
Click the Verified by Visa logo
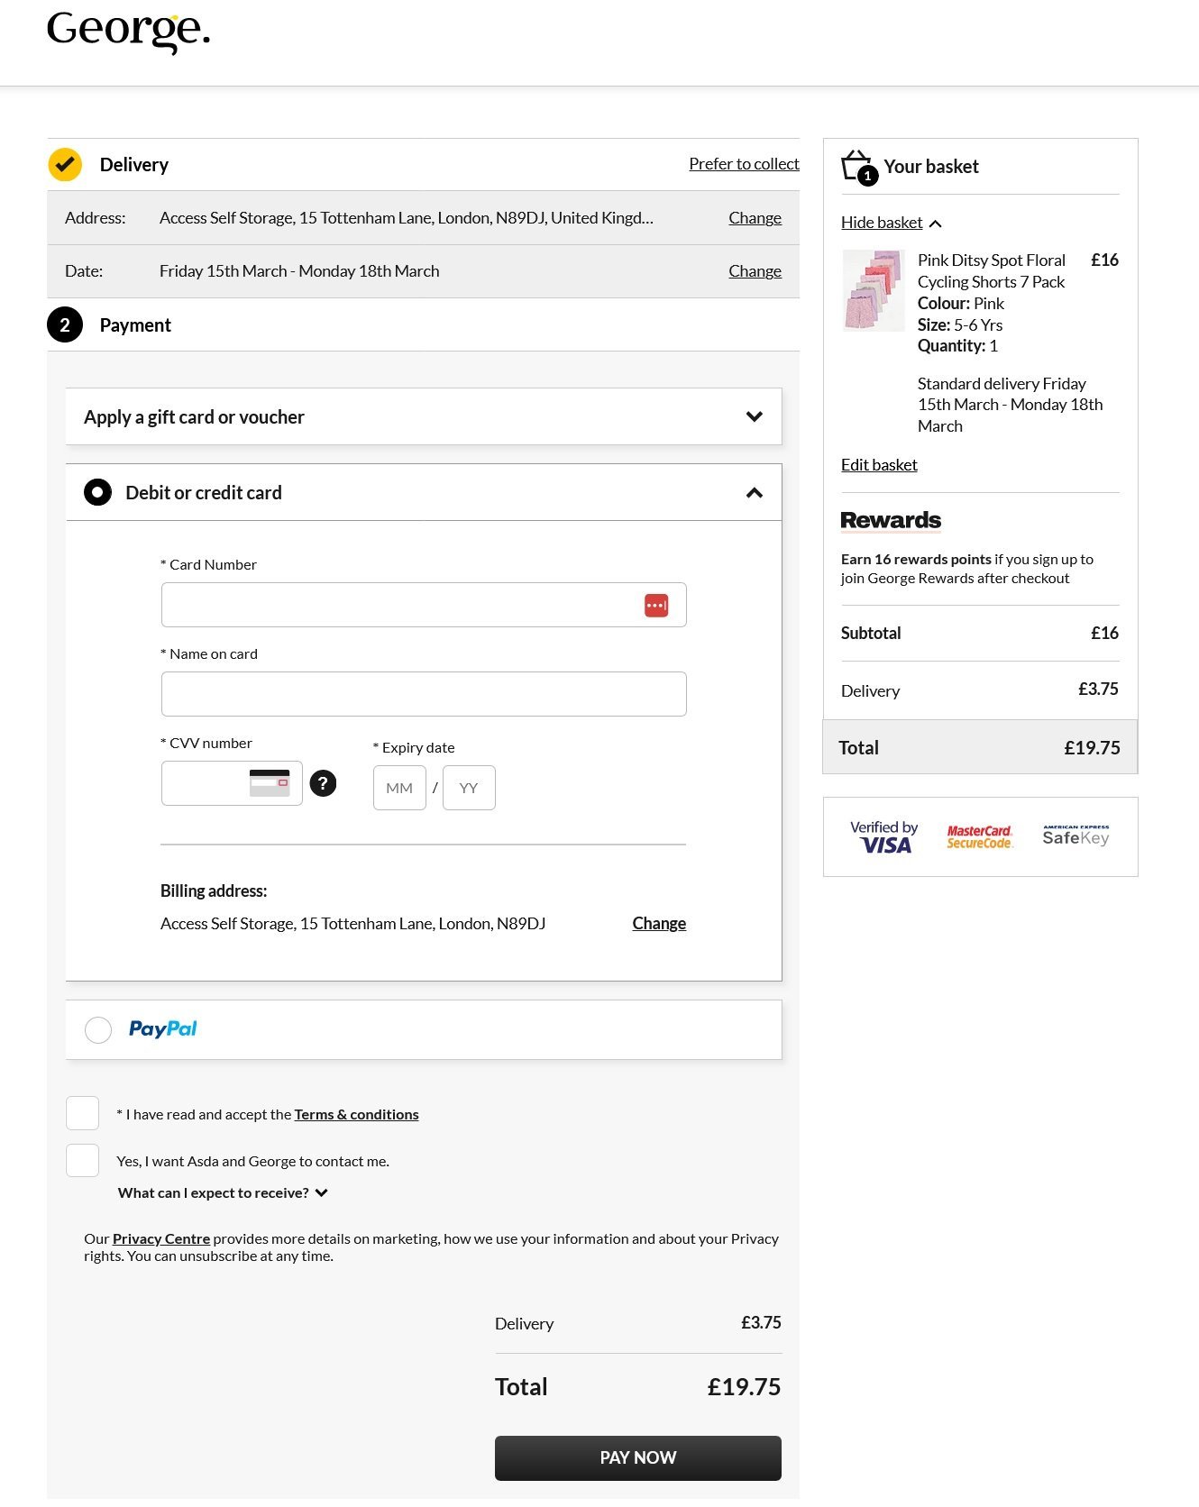pos(884,836)
